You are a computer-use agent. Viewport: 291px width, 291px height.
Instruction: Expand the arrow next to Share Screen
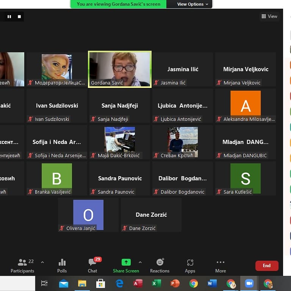tap(140, 262)
